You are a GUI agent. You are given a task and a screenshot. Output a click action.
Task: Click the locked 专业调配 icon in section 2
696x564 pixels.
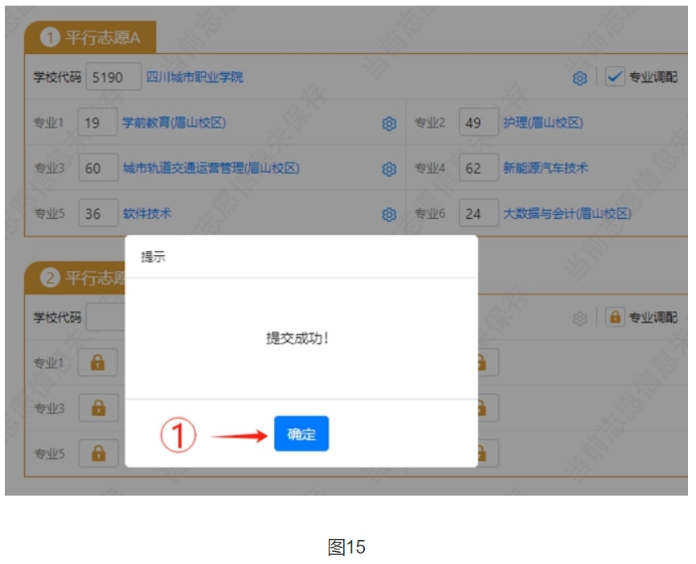click(x=615, y=318)
